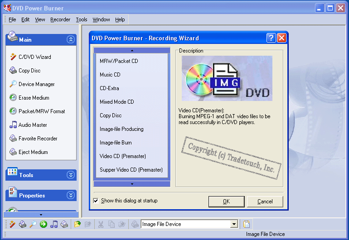
Task: Click the green arrow icon in bottom toolbar
Action: coord(44,224)
